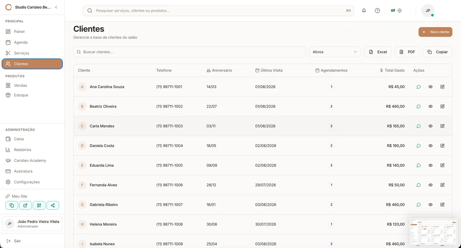Open the page preview thumbnail

pyautogui.click(x=434, y=232)
